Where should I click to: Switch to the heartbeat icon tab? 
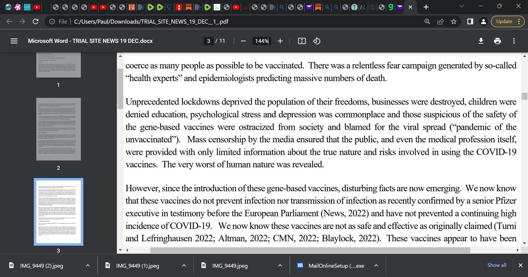170,7
